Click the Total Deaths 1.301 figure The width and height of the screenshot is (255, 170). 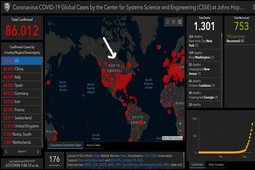[x=204, y=26]
